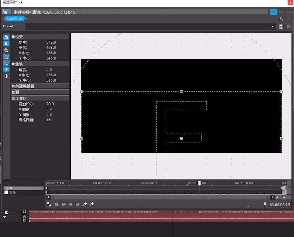Image resolution: width=294 pixels, height=237 pixels.
Task: Zoom out the keyframe timeline with minus
Action: pyautogui.click(x=284, y=197)
